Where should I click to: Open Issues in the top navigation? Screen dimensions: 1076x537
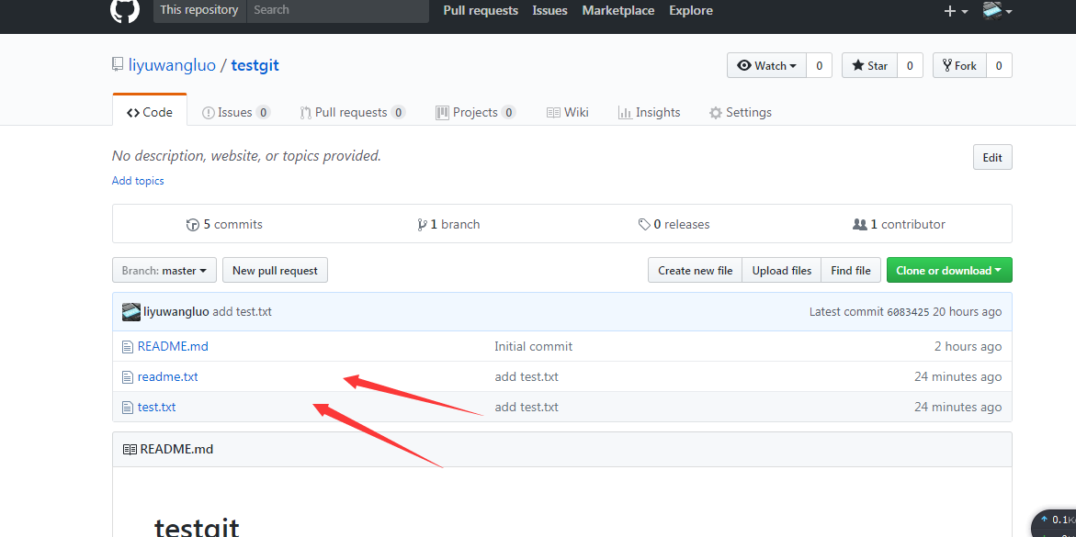[x=549, y=10]
